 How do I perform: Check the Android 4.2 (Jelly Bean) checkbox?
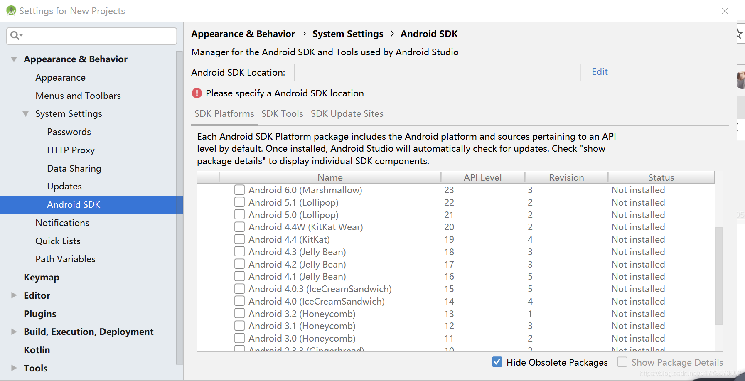pyautogui.click(x=239, y=264)
